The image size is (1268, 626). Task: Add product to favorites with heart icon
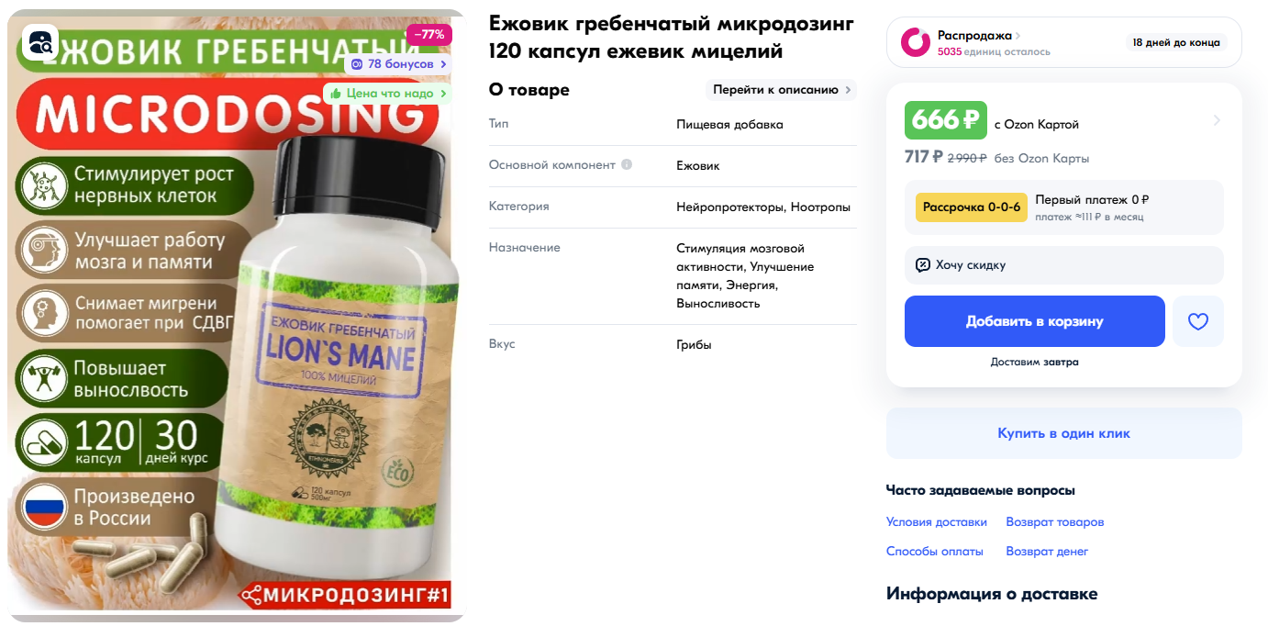[x=1198, y=321]
